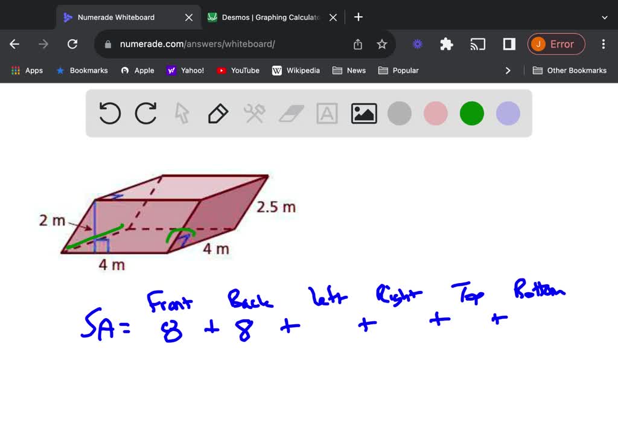Screen dimensions: 618x448
Task: Select the Pen drawing tool
Action: (218, 113)
